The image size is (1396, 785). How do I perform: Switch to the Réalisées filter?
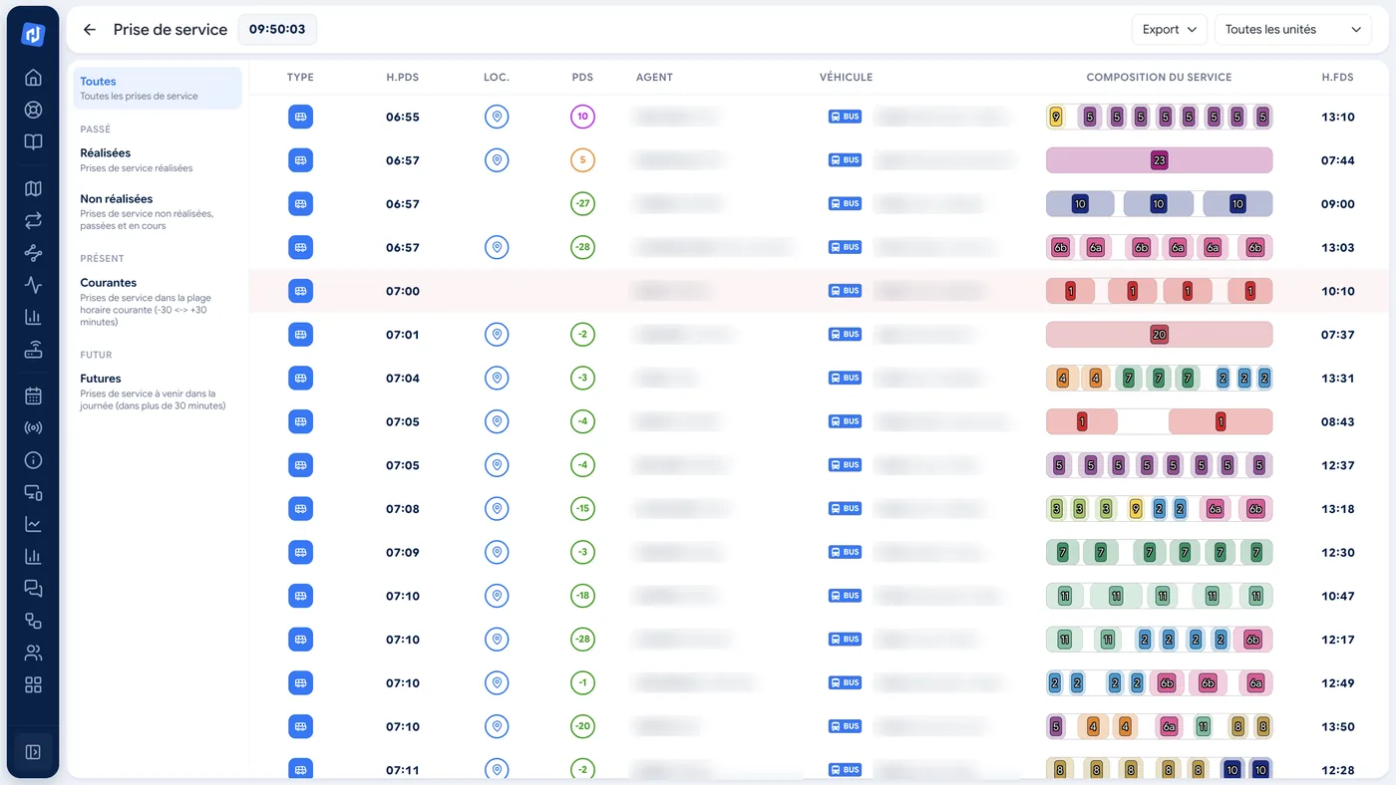pyautogui.click(x=157, y=159)
